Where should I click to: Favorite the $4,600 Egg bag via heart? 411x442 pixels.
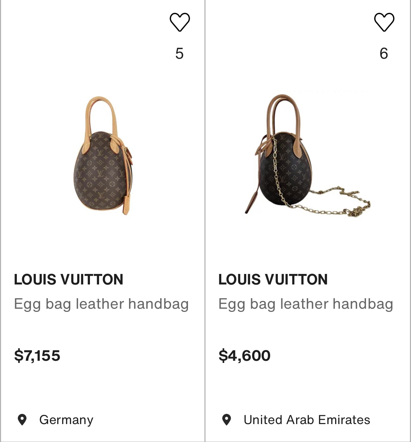384,22
